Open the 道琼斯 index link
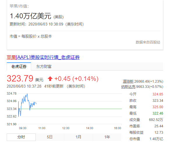 tap(128, 82)
